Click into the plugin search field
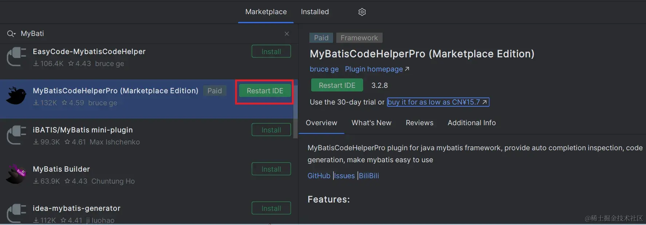646x225 pixels. 149,34
